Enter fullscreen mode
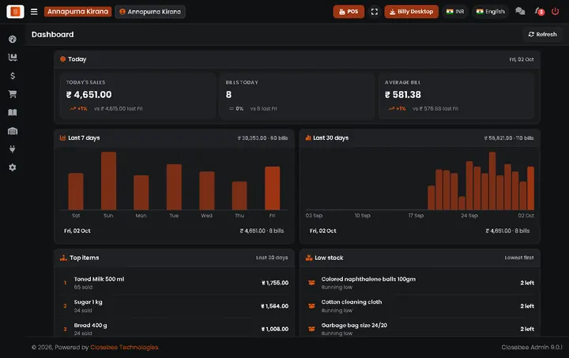 [374, 12]
